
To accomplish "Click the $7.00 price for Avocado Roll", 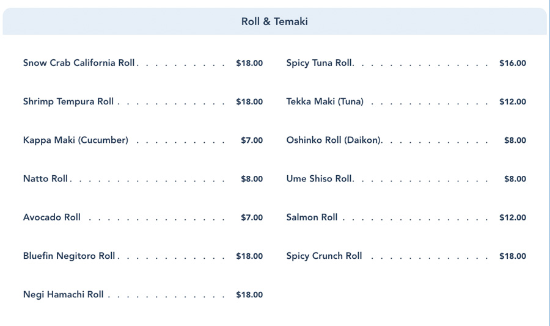I will (252, 217).
